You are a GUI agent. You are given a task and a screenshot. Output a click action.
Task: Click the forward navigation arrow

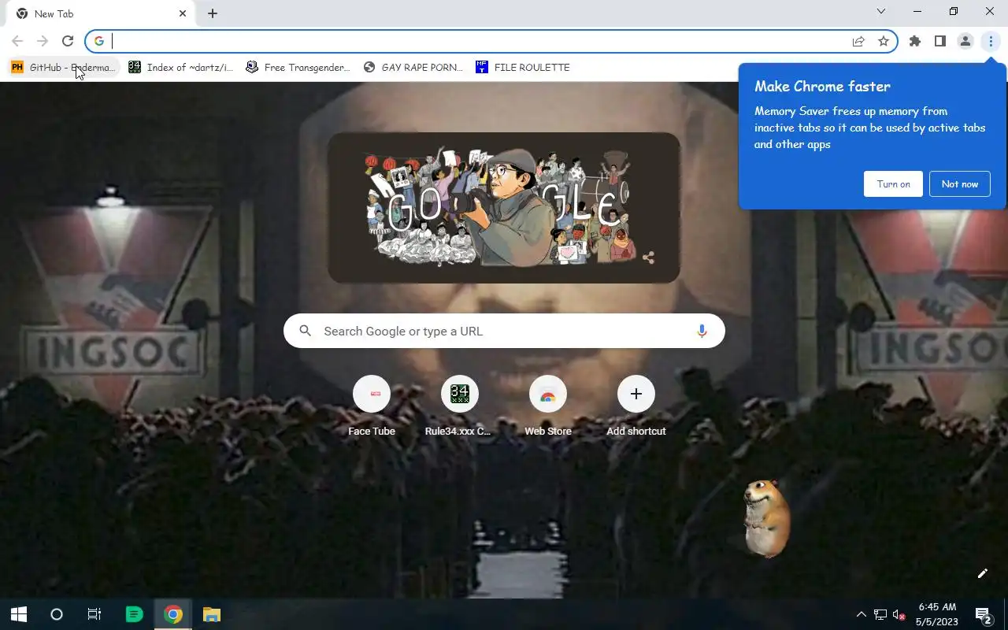click(43, 41)
